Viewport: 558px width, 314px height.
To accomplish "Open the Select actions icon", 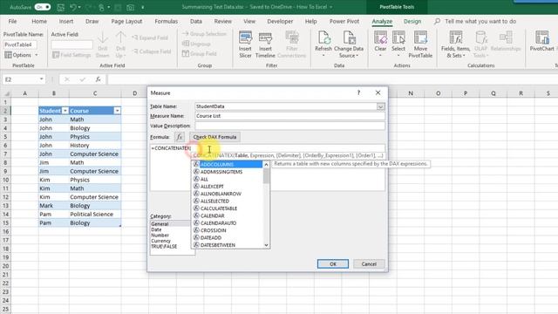I will 398,38.
